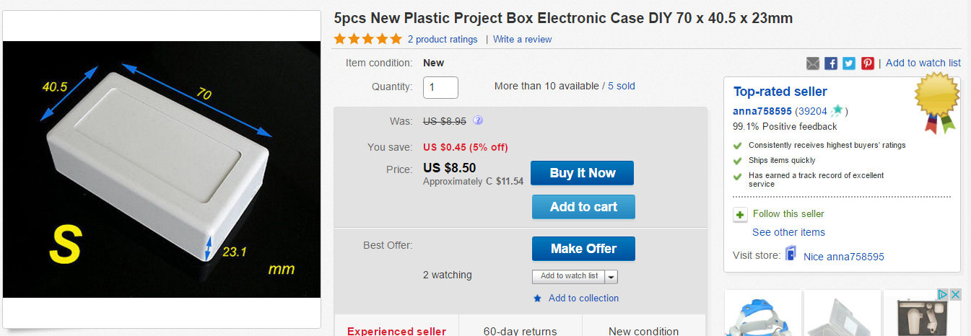Open the AdChoices info triangle icon
The width and height of the screenshot is (971, 336).
942,295
